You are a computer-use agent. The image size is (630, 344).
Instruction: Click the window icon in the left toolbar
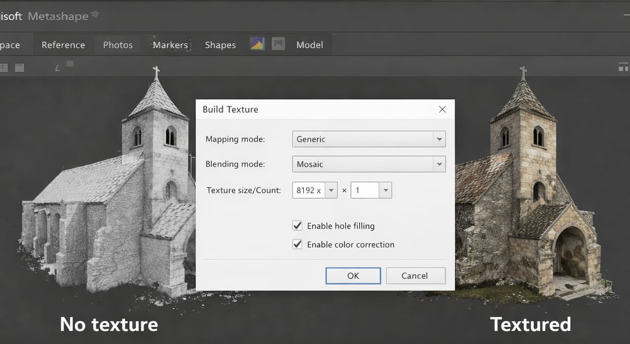coord(19,67)
